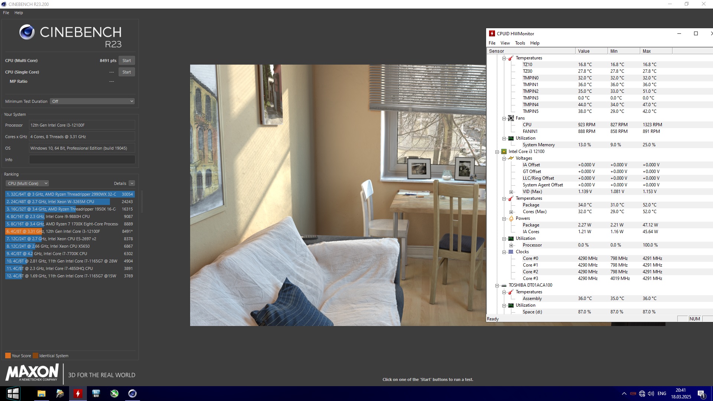Start the CPU (Multi Core) test
Viewport: 713px width, 401px height.
click(127, 61)
